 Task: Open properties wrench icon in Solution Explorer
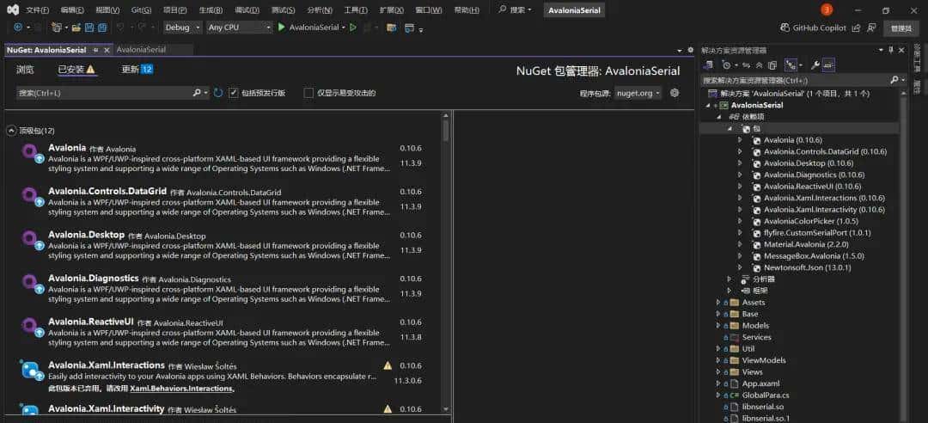pyautogui.click(x=815, y=65)
